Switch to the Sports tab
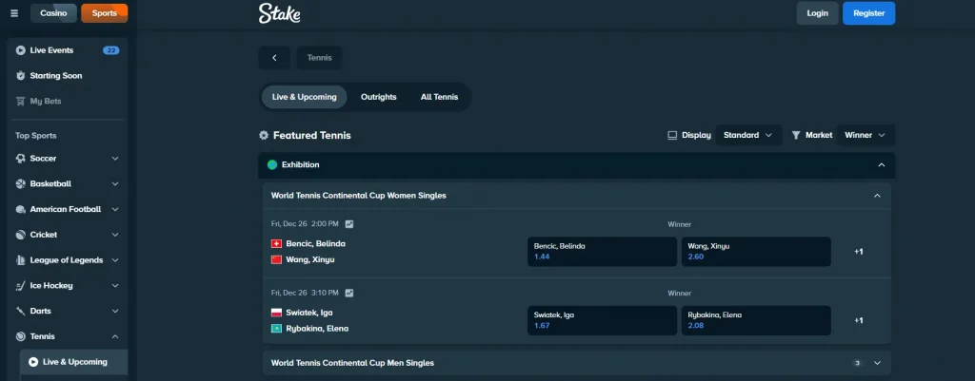975x381 pixels. click(x=105, y=13)
